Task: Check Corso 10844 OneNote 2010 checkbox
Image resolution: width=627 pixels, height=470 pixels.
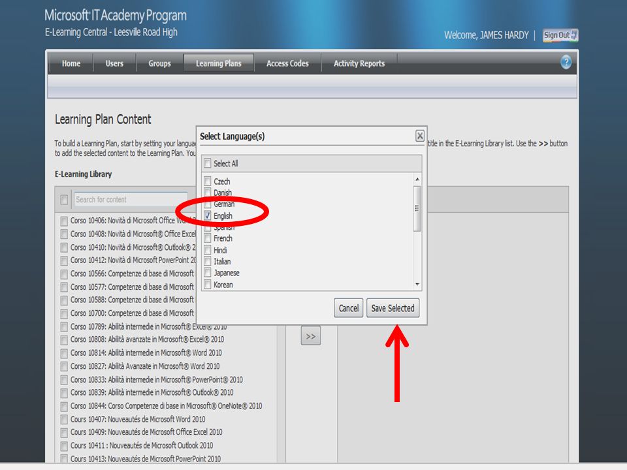Action: 64,406
